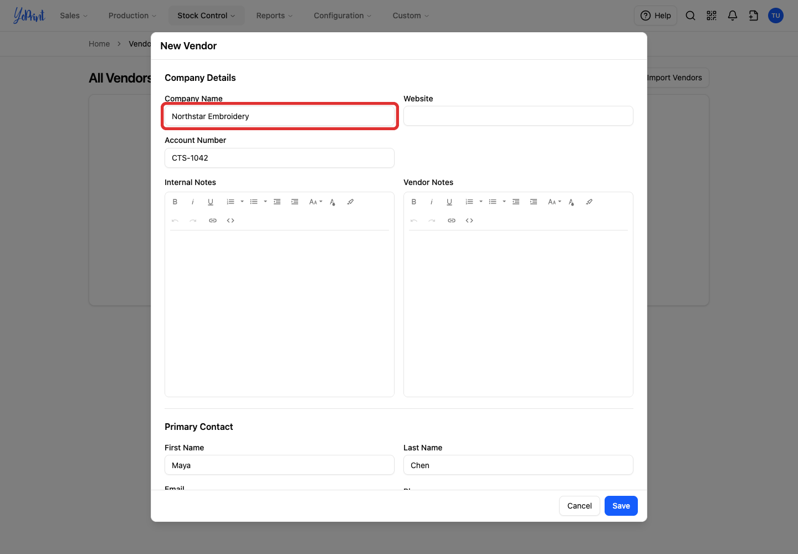This screenshot has height=554, width=798.
Task: Click inside Vendor Notes text area
Action: (x=518, y=313)
